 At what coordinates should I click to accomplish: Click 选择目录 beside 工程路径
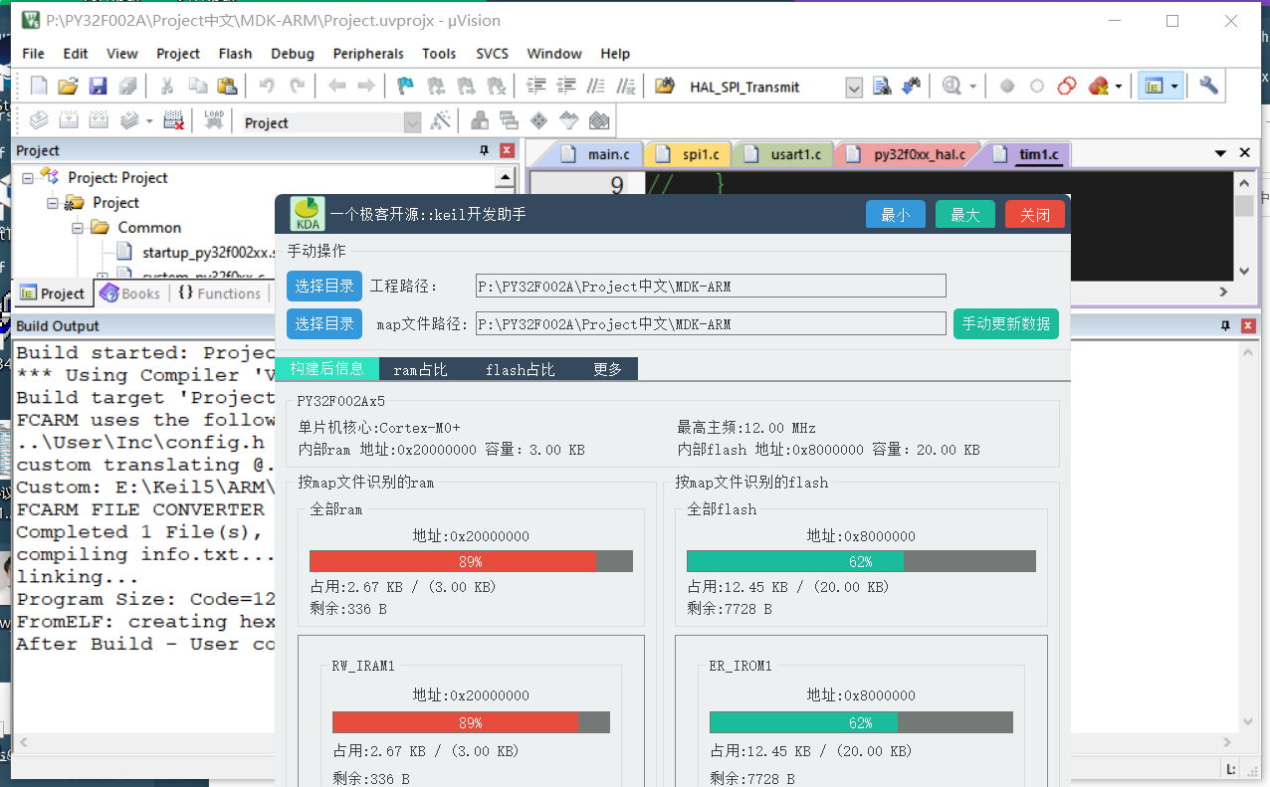point(324,287)
